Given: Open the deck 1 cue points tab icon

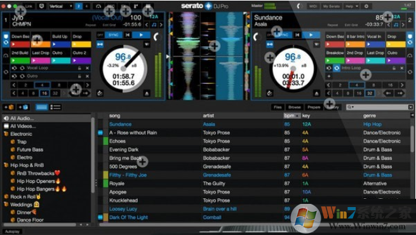Looking at the screenshot, I should tap(6, 39).
